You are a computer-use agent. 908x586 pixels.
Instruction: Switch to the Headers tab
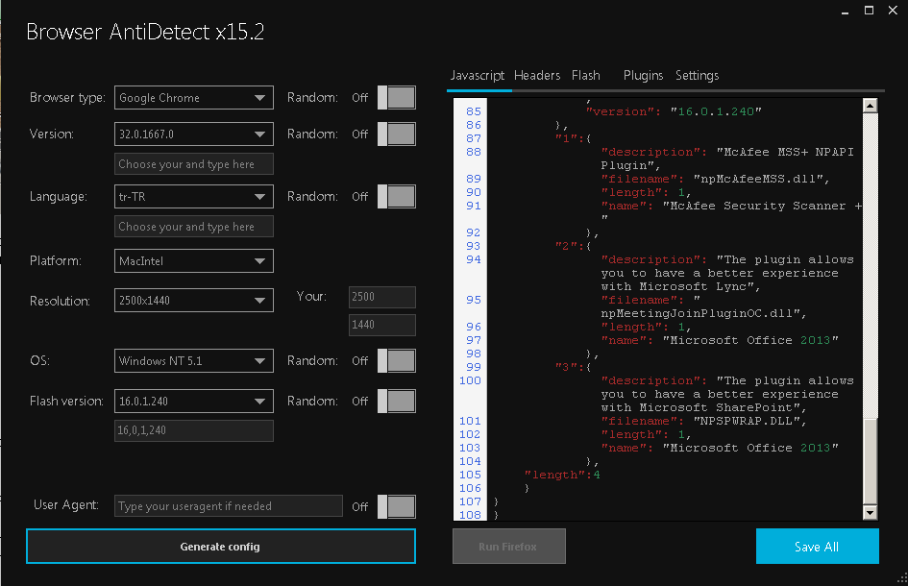[x=536, y=75]
